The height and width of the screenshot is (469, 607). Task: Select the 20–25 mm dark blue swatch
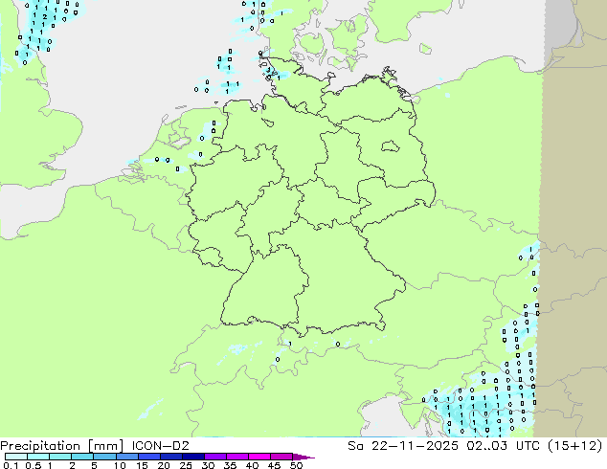click(x=171, y=457)
